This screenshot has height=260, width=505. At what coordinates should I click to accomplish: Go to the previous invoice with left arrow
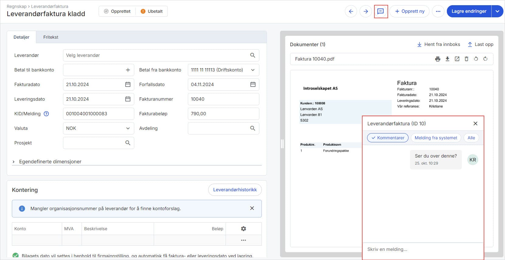(x=351, y=12)
